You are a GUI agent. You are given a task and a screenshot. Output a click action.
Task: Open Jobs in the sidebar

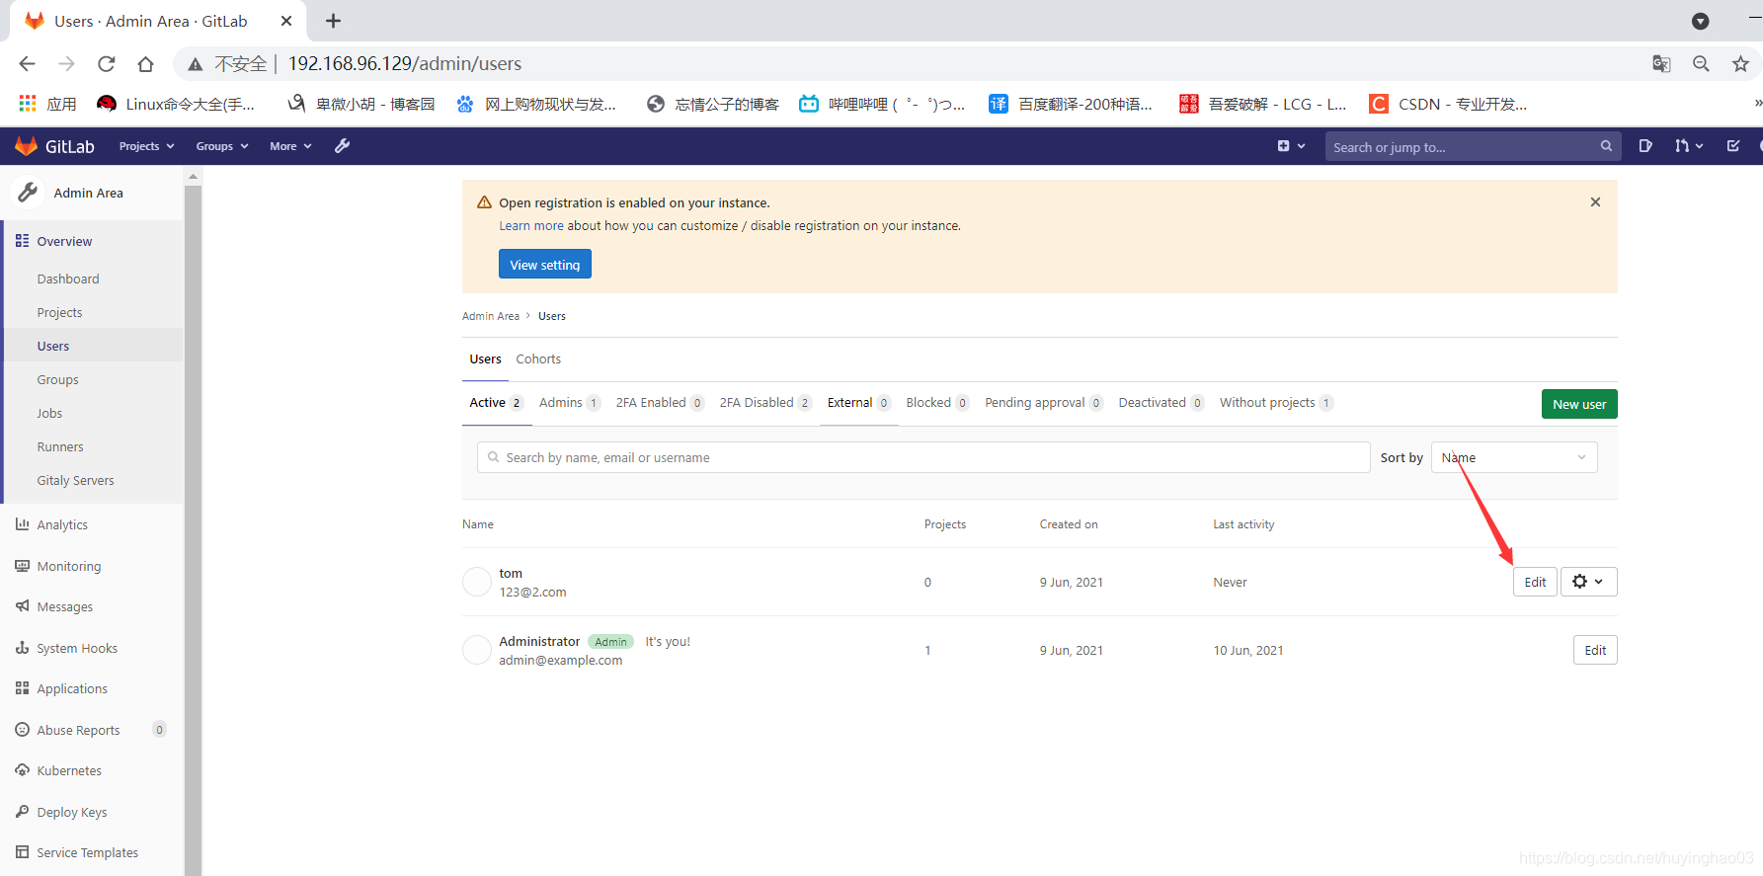pyautogui.click(x=49, y=414)
